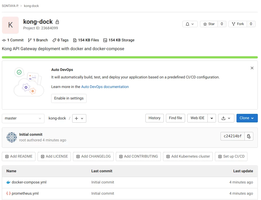The image size is (261, 200).
Task: Expand the plus dropdown next to kong-dock path
Action: tap(79, 118)
